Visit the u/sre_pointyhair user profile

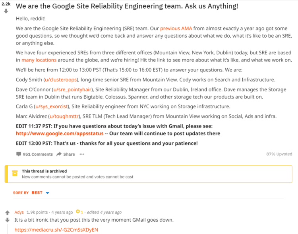tap(72, 89)
